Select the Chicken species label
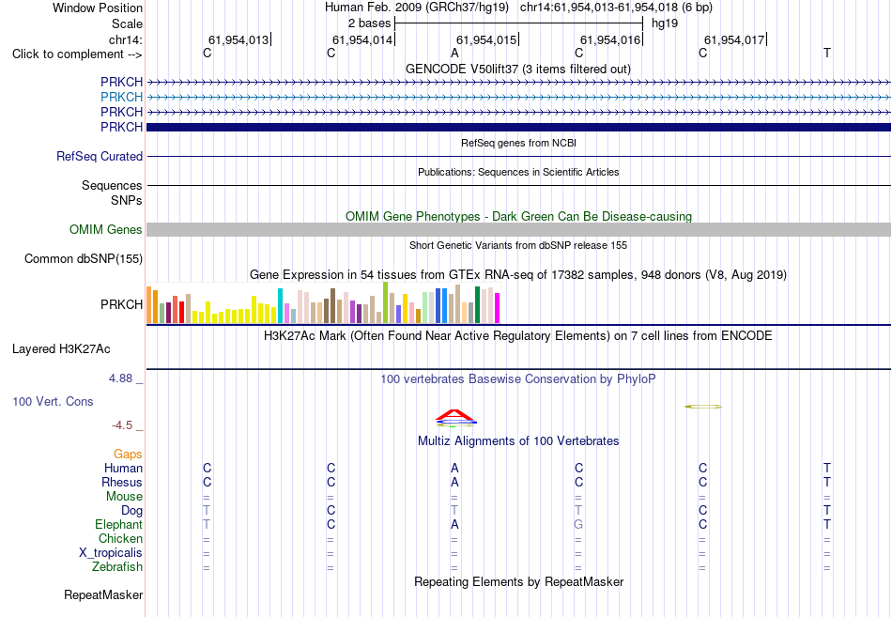Screen dimensions: 892x617 click(x=120, y=538)
